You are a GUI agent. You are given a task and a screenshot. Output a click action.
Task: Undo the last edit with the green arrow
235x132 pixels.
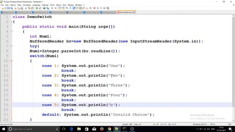(37, 8)
